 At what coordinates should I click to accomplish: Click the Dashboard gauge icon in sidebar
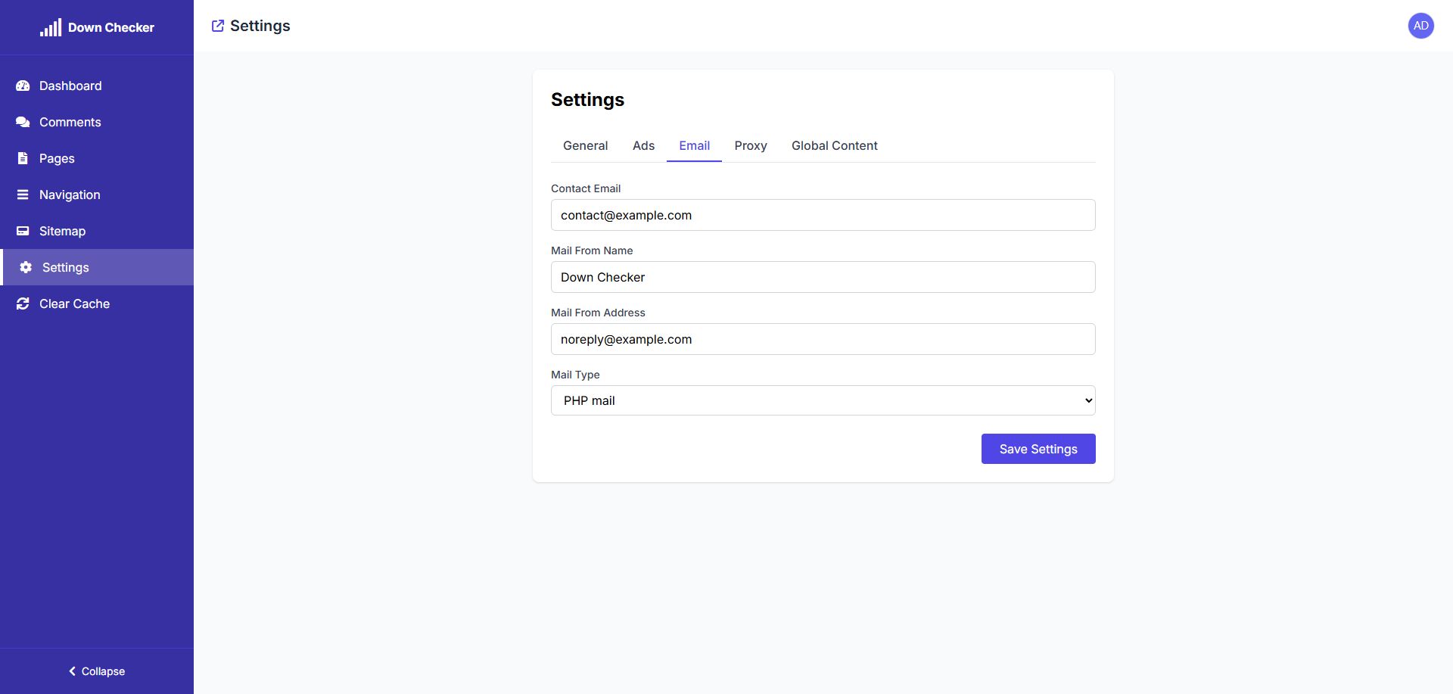click(23, 86)
